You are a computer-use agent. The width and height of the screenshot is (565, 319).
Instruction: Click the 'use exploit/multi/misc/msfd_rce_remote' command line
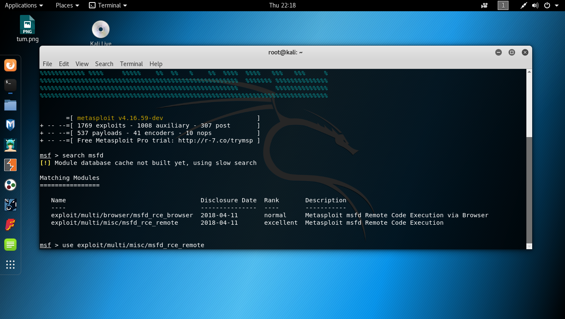tap(133, 245)
